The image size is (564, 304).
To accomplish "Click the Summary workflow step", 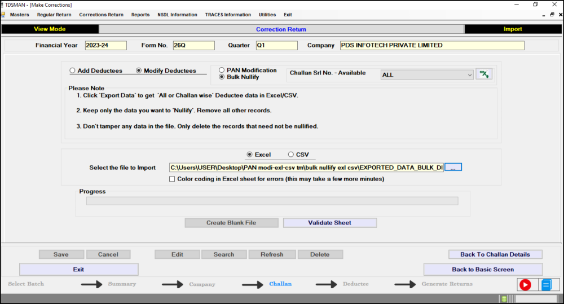I will coord(122,284).
